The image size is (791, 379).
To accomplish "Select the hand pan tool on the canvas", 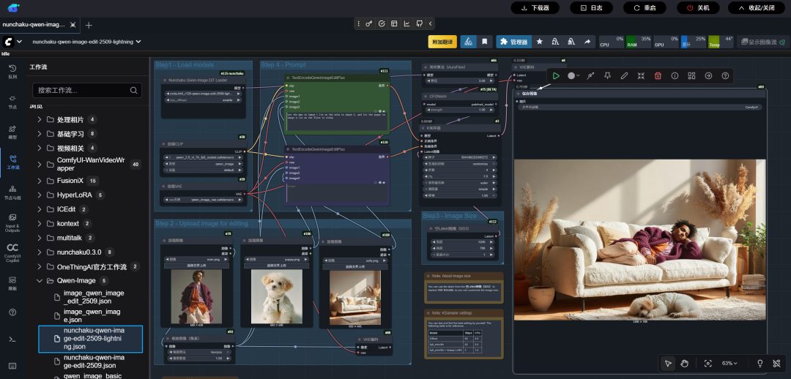I will 685,363.
